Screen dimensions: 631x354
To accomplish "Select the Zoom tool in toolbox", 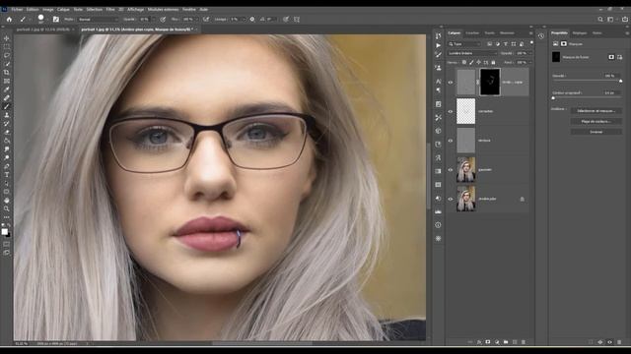I will [x=7, y=208].
